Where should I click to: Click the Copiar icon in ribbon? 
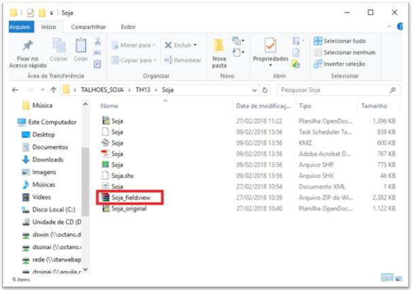58,46
